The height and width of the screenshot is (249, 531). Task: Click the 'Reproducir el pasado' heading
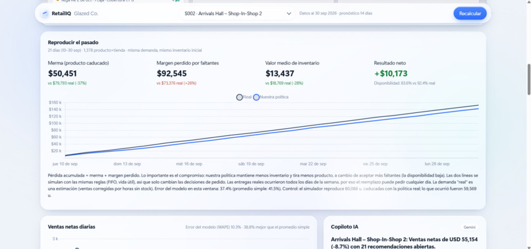click(x=73, y=43)
